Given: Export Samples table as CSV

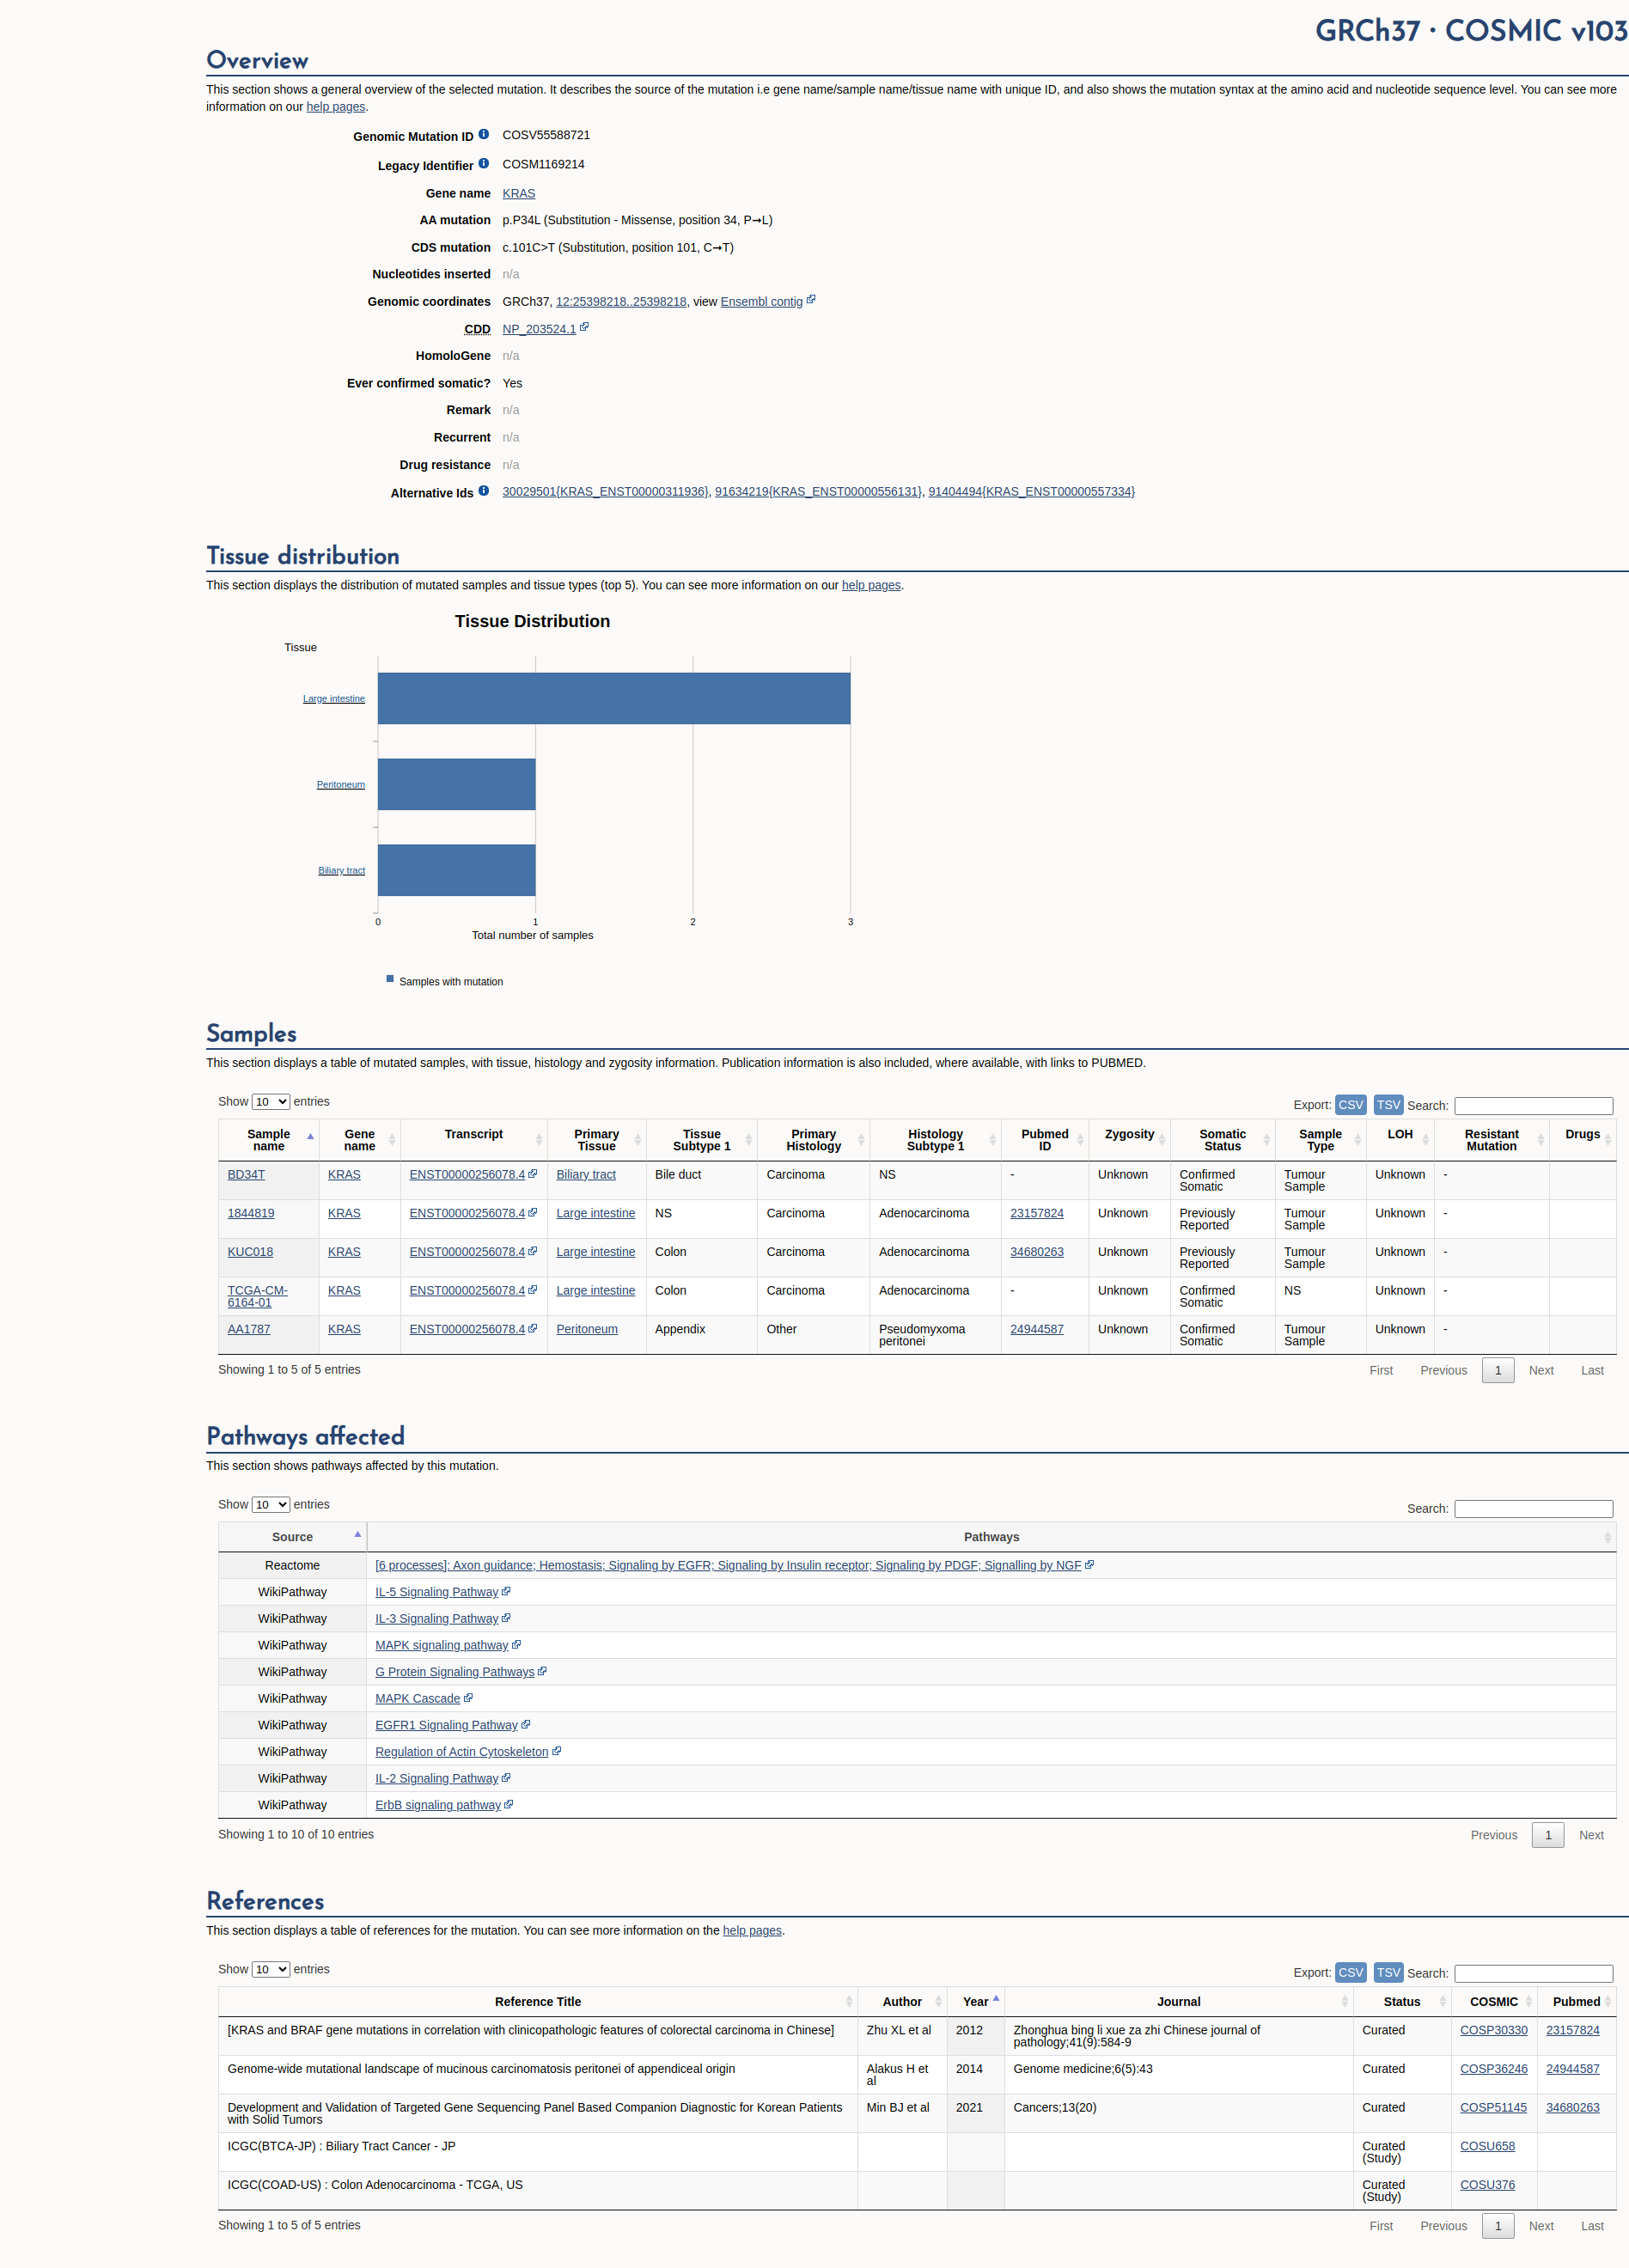Looking at the screenshot, I should coord(1350,1104).
